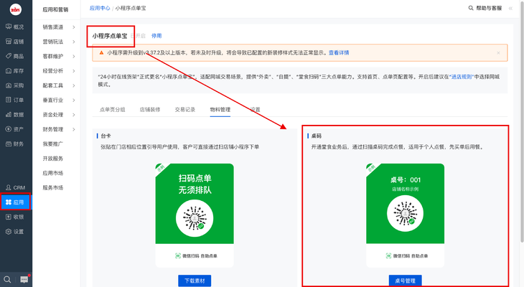Open the 店铺 store sidebar item
Viewport: 524px width, 287px height.
[x=15, y=42]
